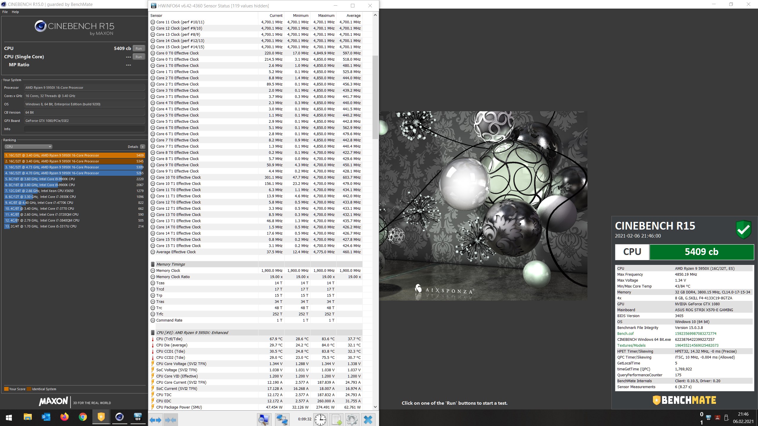Click the BenchMate green shield checkmark
Viewport: 758px width, 426px height.
pyautogui.click(x=743, y=229)
